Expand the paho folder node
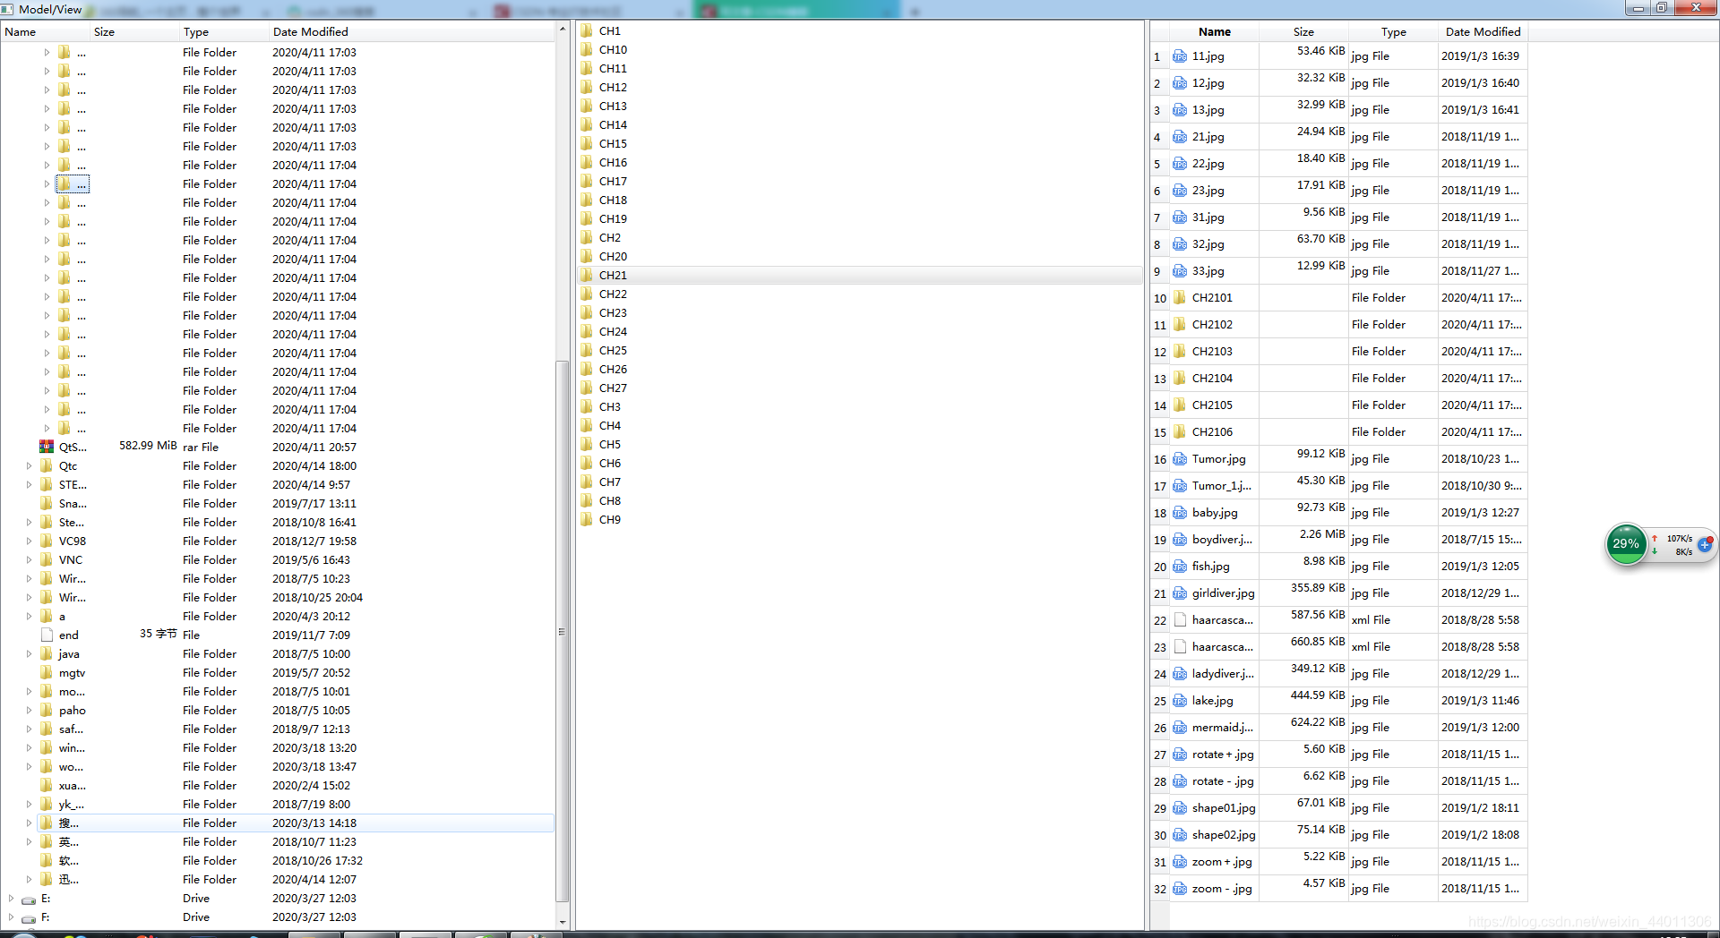 click(x=29, y=710)
